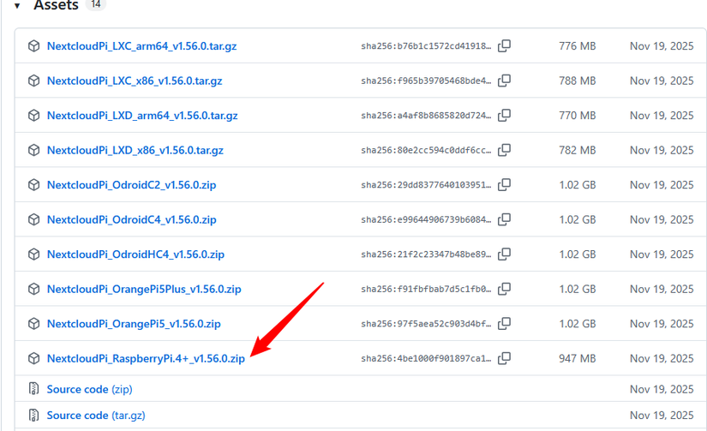Image resolution: width=707 pixels, height=431 pixels.
Task: Copy SHA256 for NextcloudPi_LXC_arm64 tar.gz
Action: pos(504,46)
